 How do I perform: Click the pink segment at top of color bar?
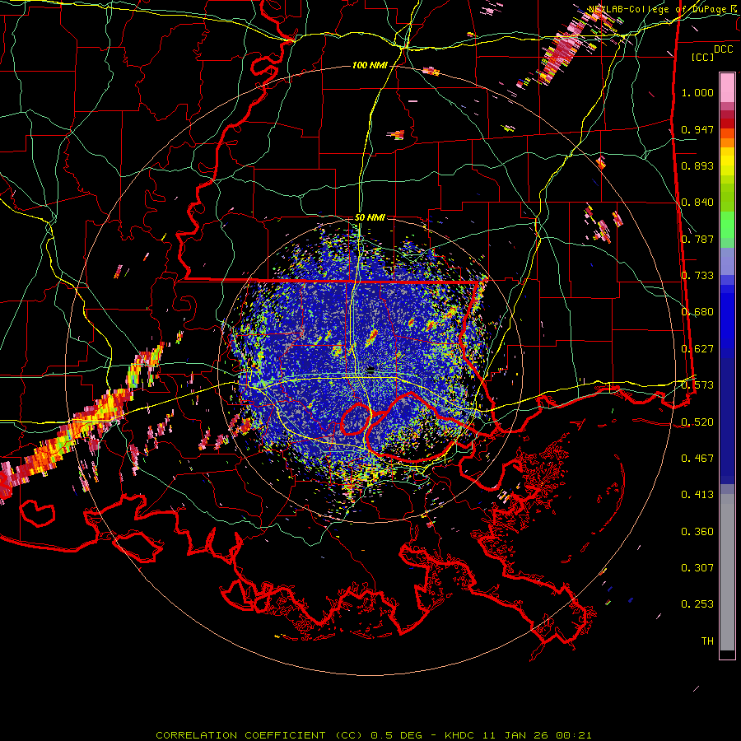point(727,87)
